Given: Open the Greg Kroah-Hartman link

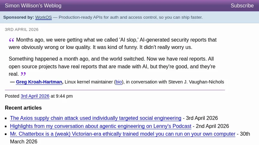Looking at the screenshot, I should (39, 82).
